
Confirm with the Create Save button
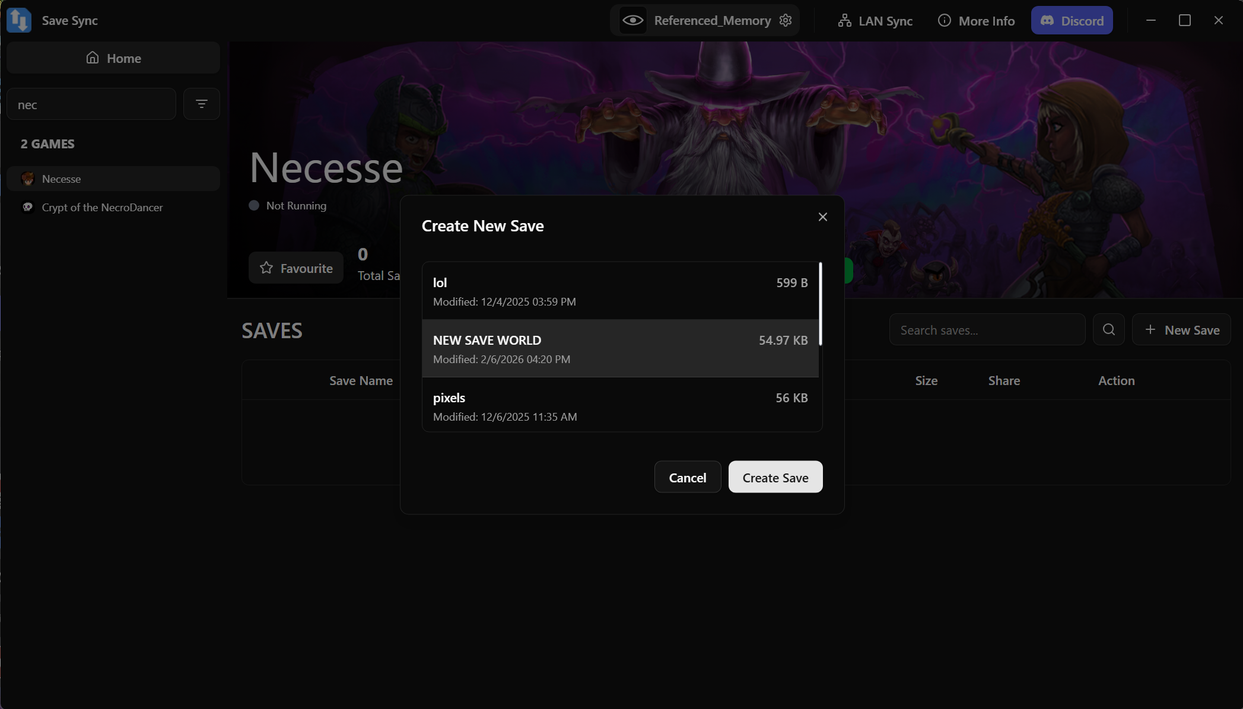click(775, 477)
